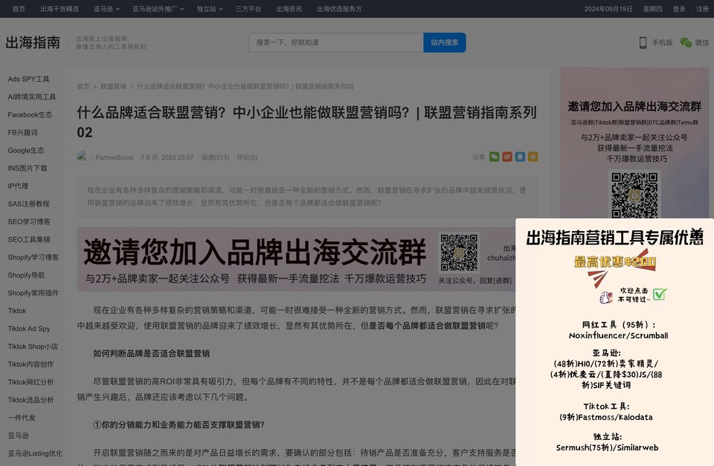Open SEO学习博客 sidebar category

[29, 221]
